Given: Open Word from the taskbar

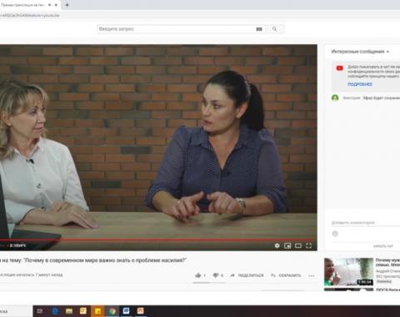Looking at the screenshot, I should point(126,311).
